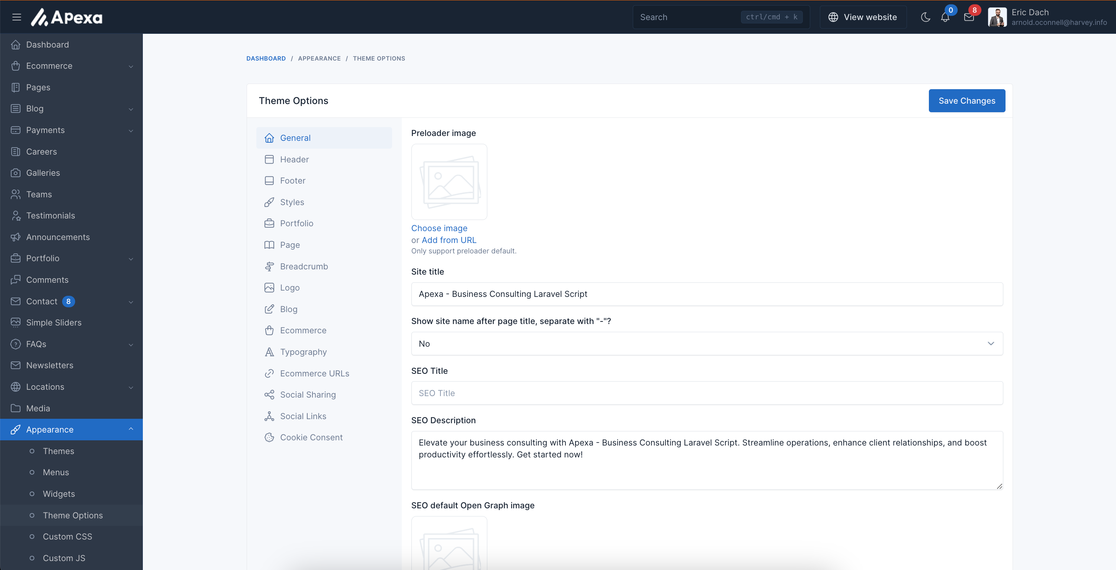The image size is (1116, 570).
Task: Open the Locations submenu expander
Action: (x=129, y=387)
